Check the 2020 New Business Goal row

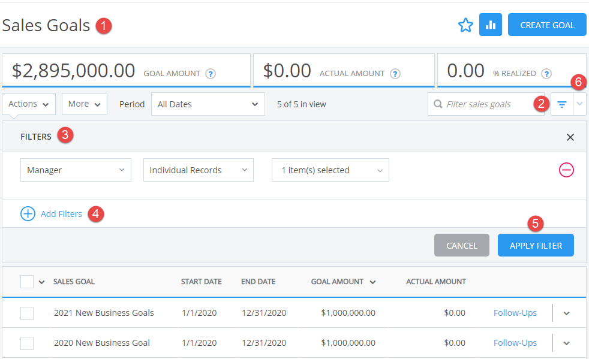[x=27, y=343]
